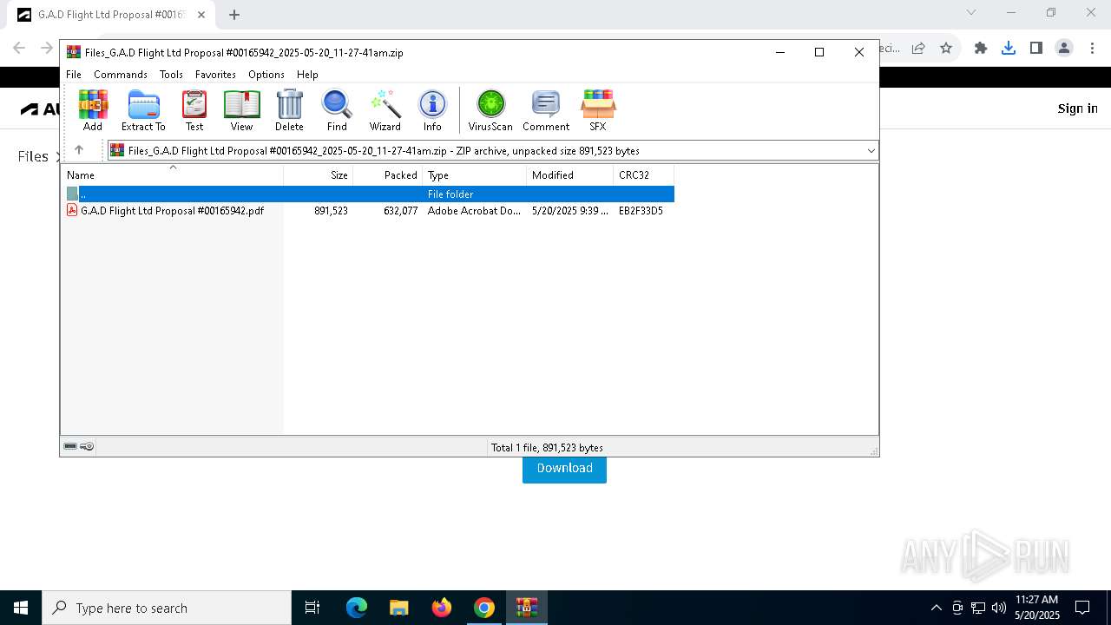Open Microsoft Edge from taskbar
1111x625 pixels.
click(357, 608)
